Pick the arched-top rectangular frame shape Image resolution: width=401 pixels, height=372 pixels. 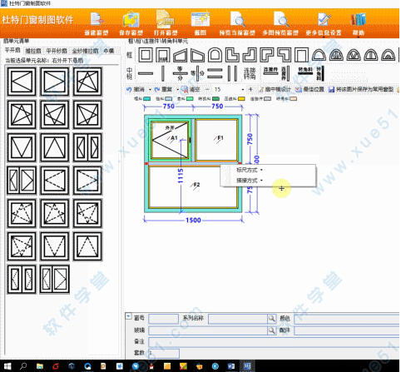pyautogui.click(x=215, y=55)
